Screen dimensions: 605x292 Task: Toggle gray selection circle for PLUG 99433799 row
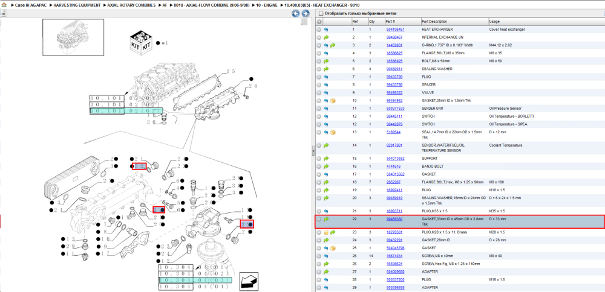click(319, 77)
